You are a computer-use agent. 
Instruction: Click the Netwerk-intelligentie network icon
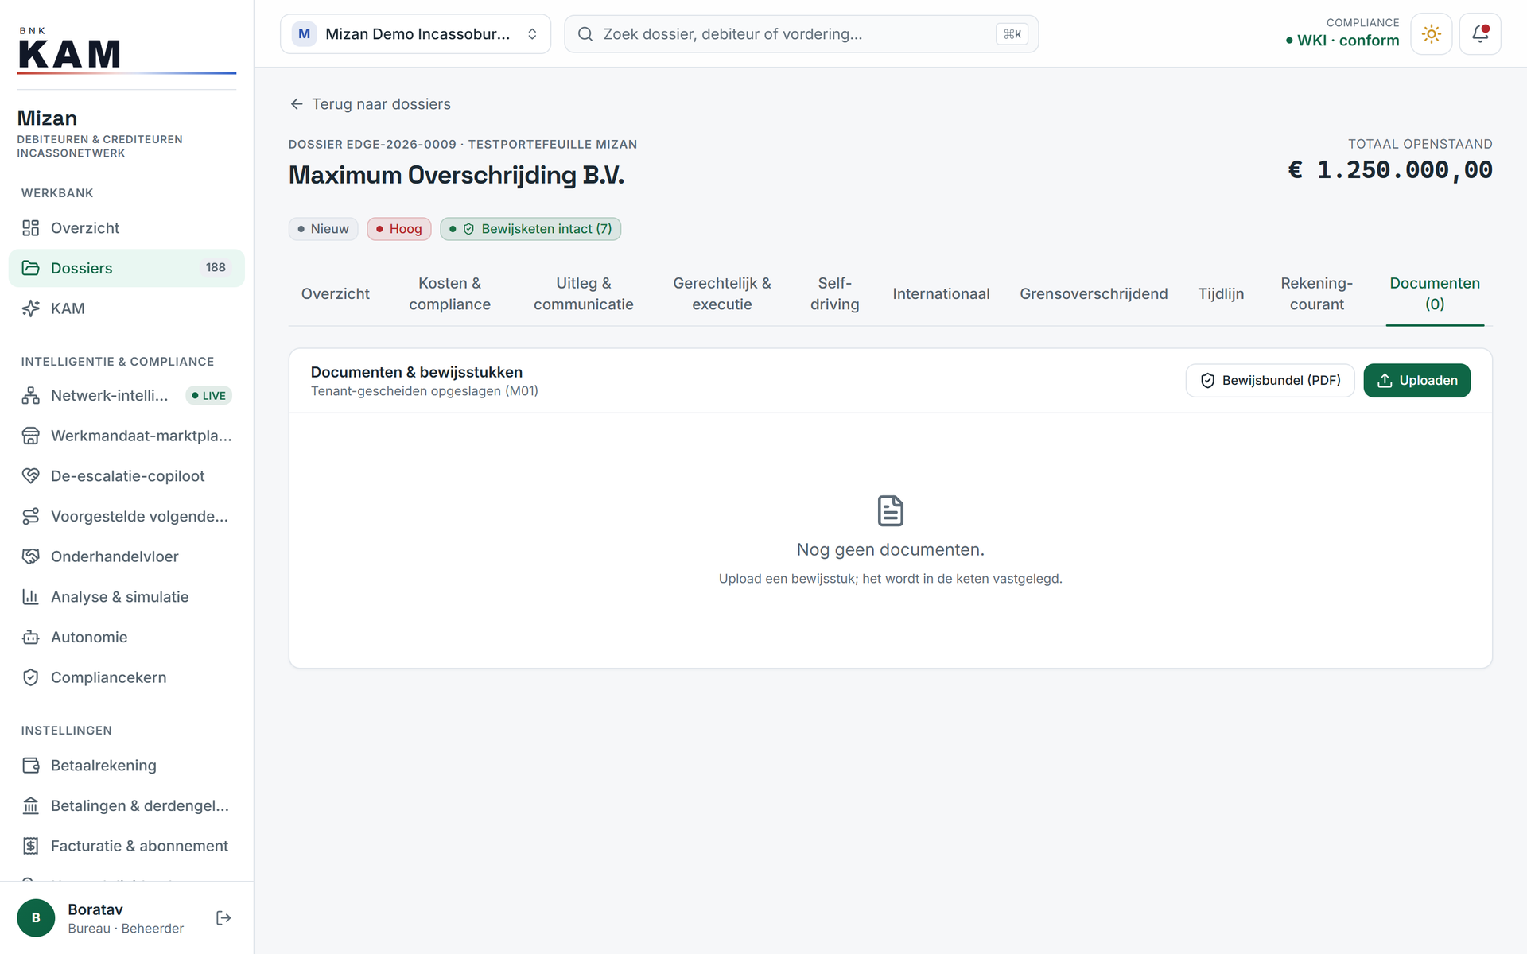pyautogui.click(x=30, y=395)
